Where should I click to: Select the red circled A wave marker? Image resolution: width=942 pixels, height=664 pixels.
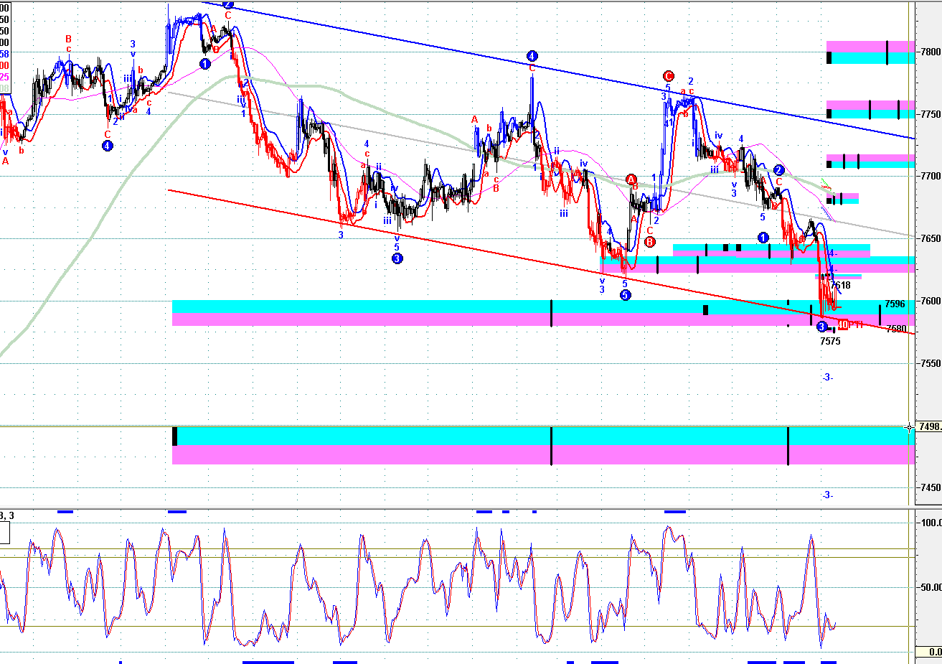[x=631, y=179]
